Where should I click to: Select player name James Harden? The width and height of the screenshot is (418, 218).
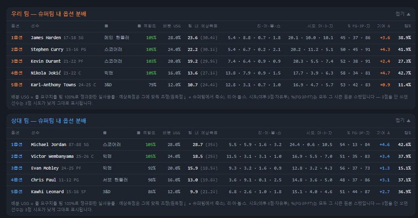click(46, 38)
